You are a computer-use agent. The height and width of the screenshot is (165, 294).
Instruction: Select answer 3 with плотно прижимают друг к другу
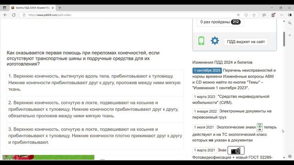(x=95, y=136)
